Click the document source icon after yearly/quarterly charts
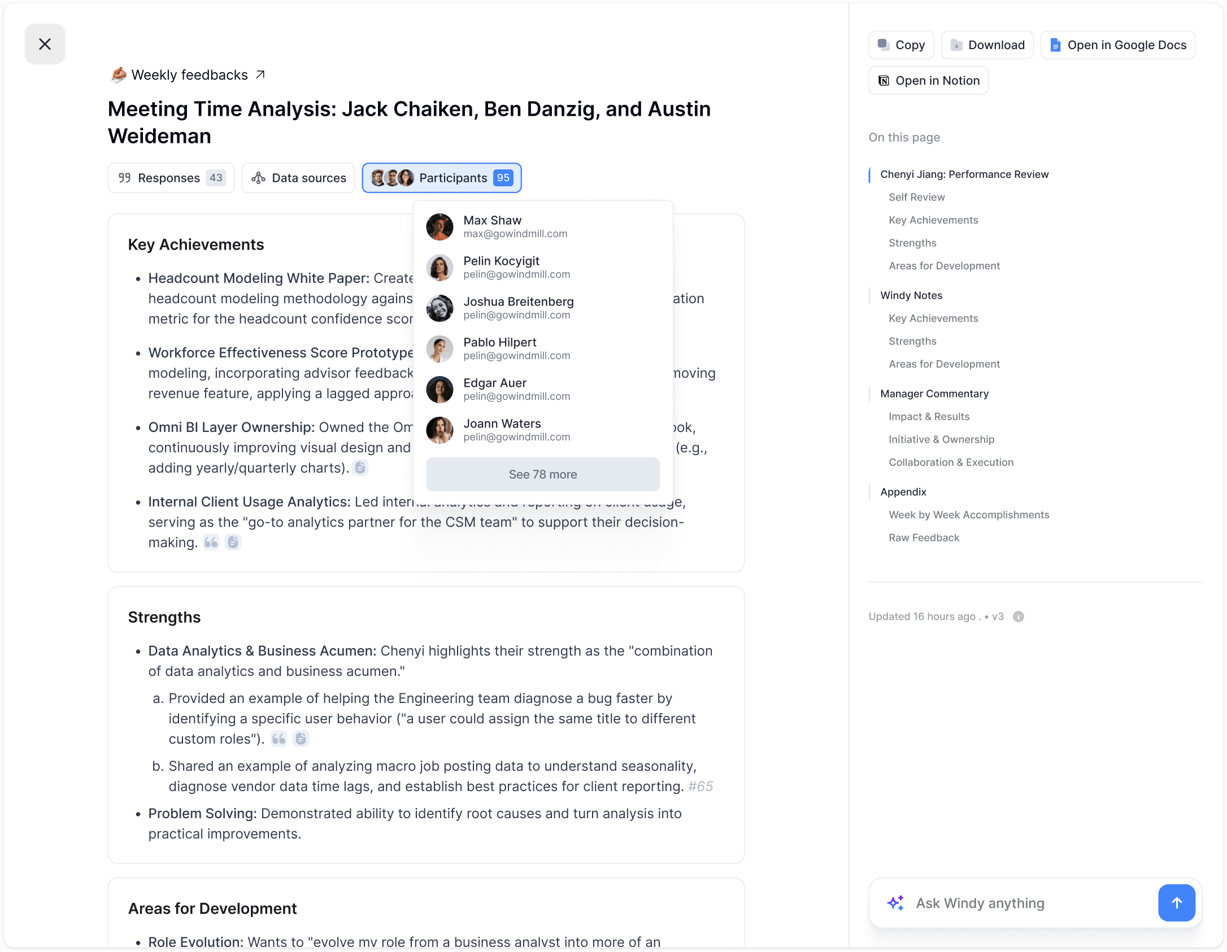The width and height of the screenshot is (1227, 952). pyautogui.click(x=360, y=468)
